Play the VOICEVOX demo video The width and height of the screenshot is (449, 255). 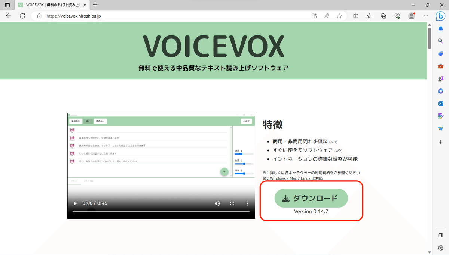coord(75,203)
